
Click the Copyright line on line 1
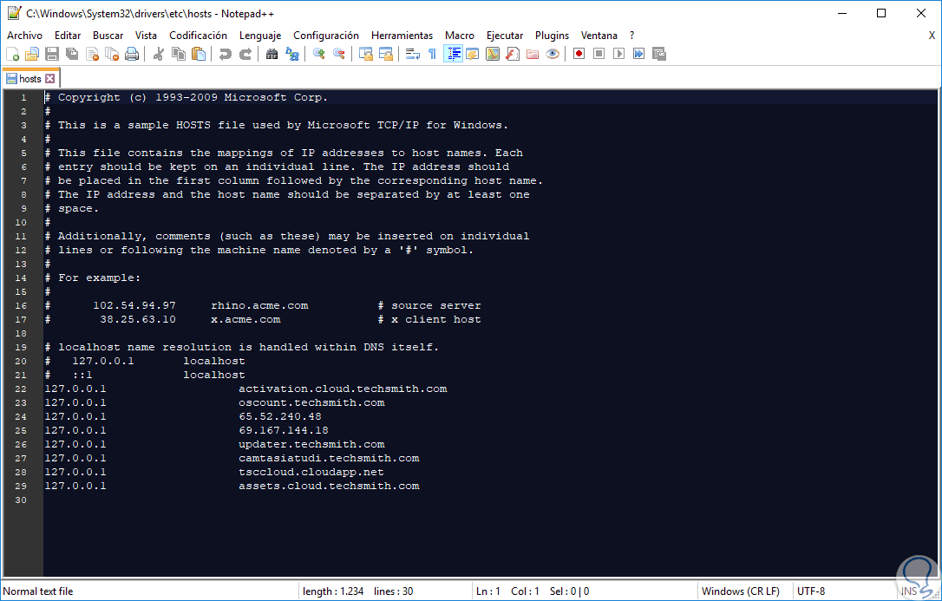(x=186, y=97)
